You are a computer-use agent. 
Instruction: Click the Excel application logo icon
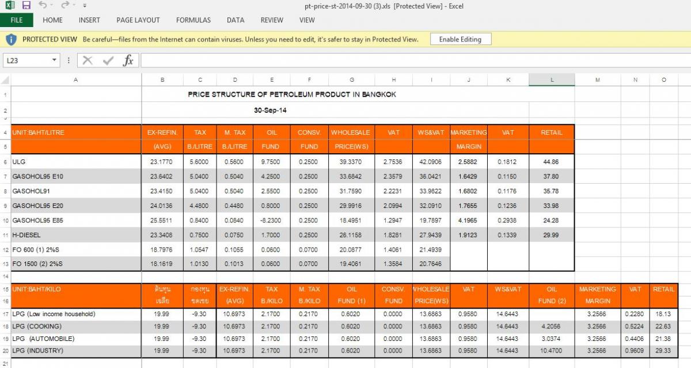10,5
